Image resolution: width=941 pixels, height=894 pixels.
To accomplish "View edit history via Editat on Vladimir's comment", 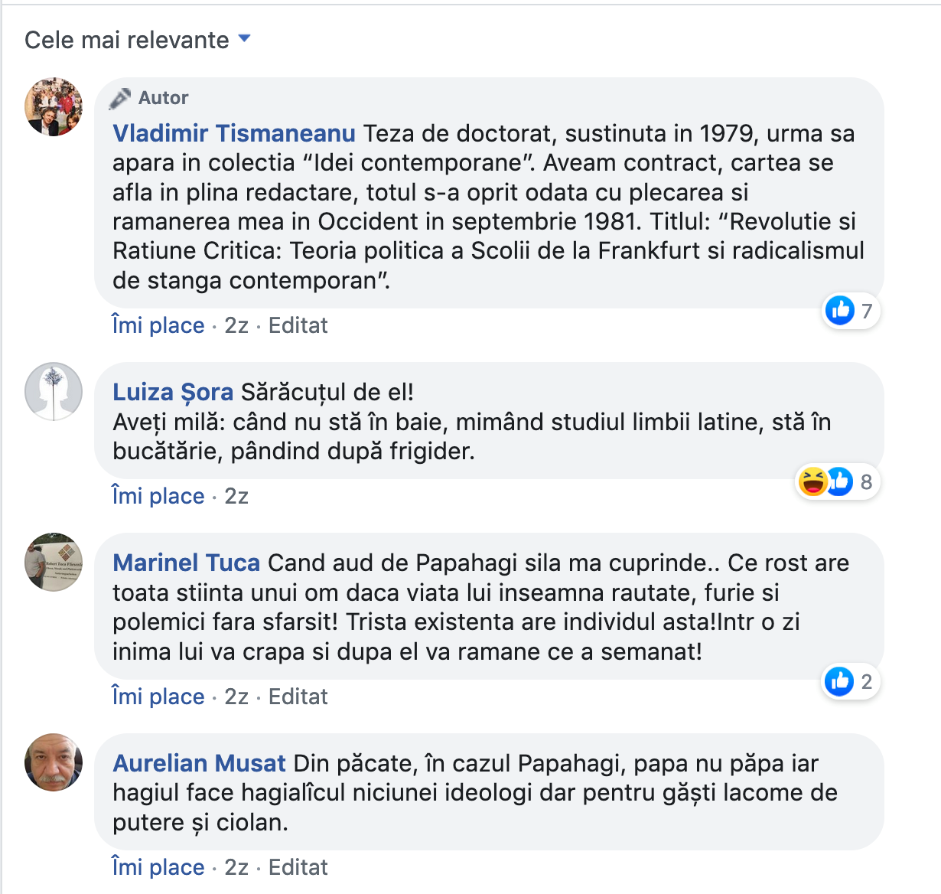I will point(298,325).
